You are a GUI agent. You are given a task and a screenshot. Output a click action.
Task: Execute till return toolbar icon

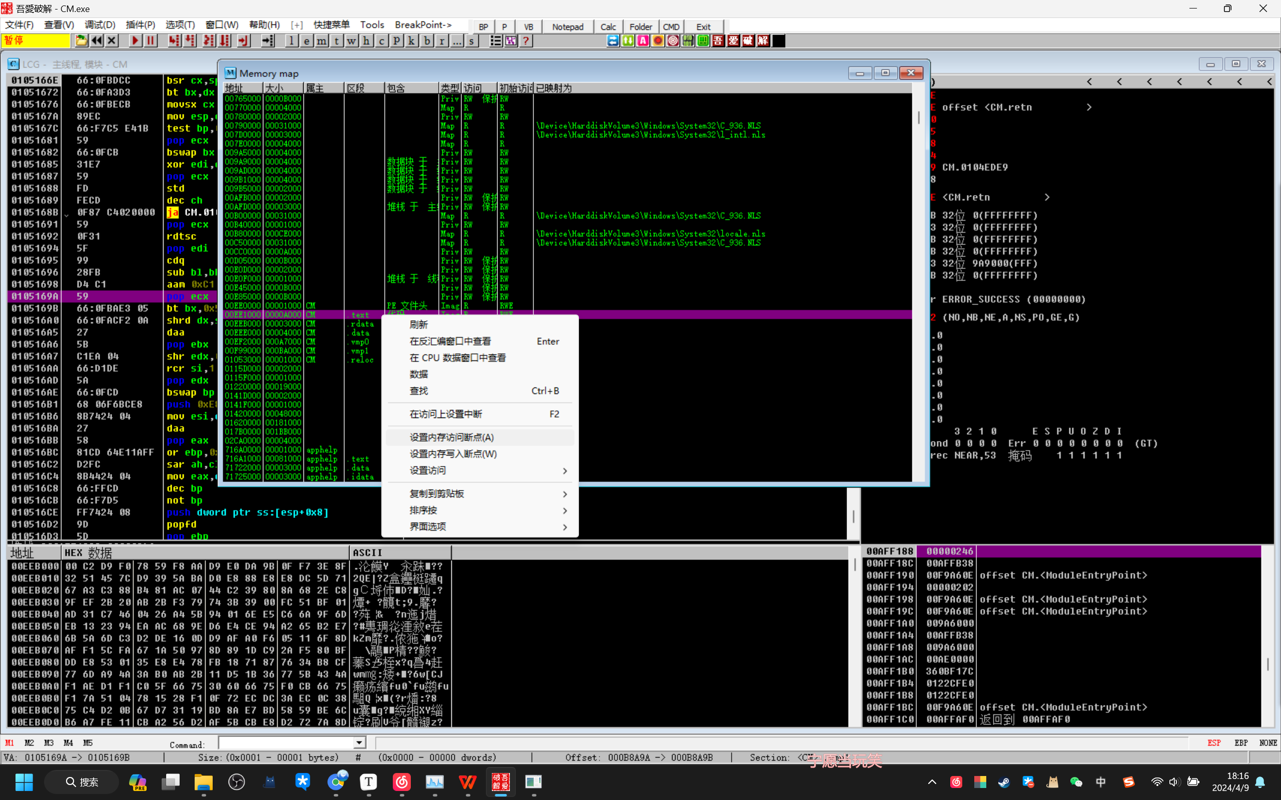[244, 40]
